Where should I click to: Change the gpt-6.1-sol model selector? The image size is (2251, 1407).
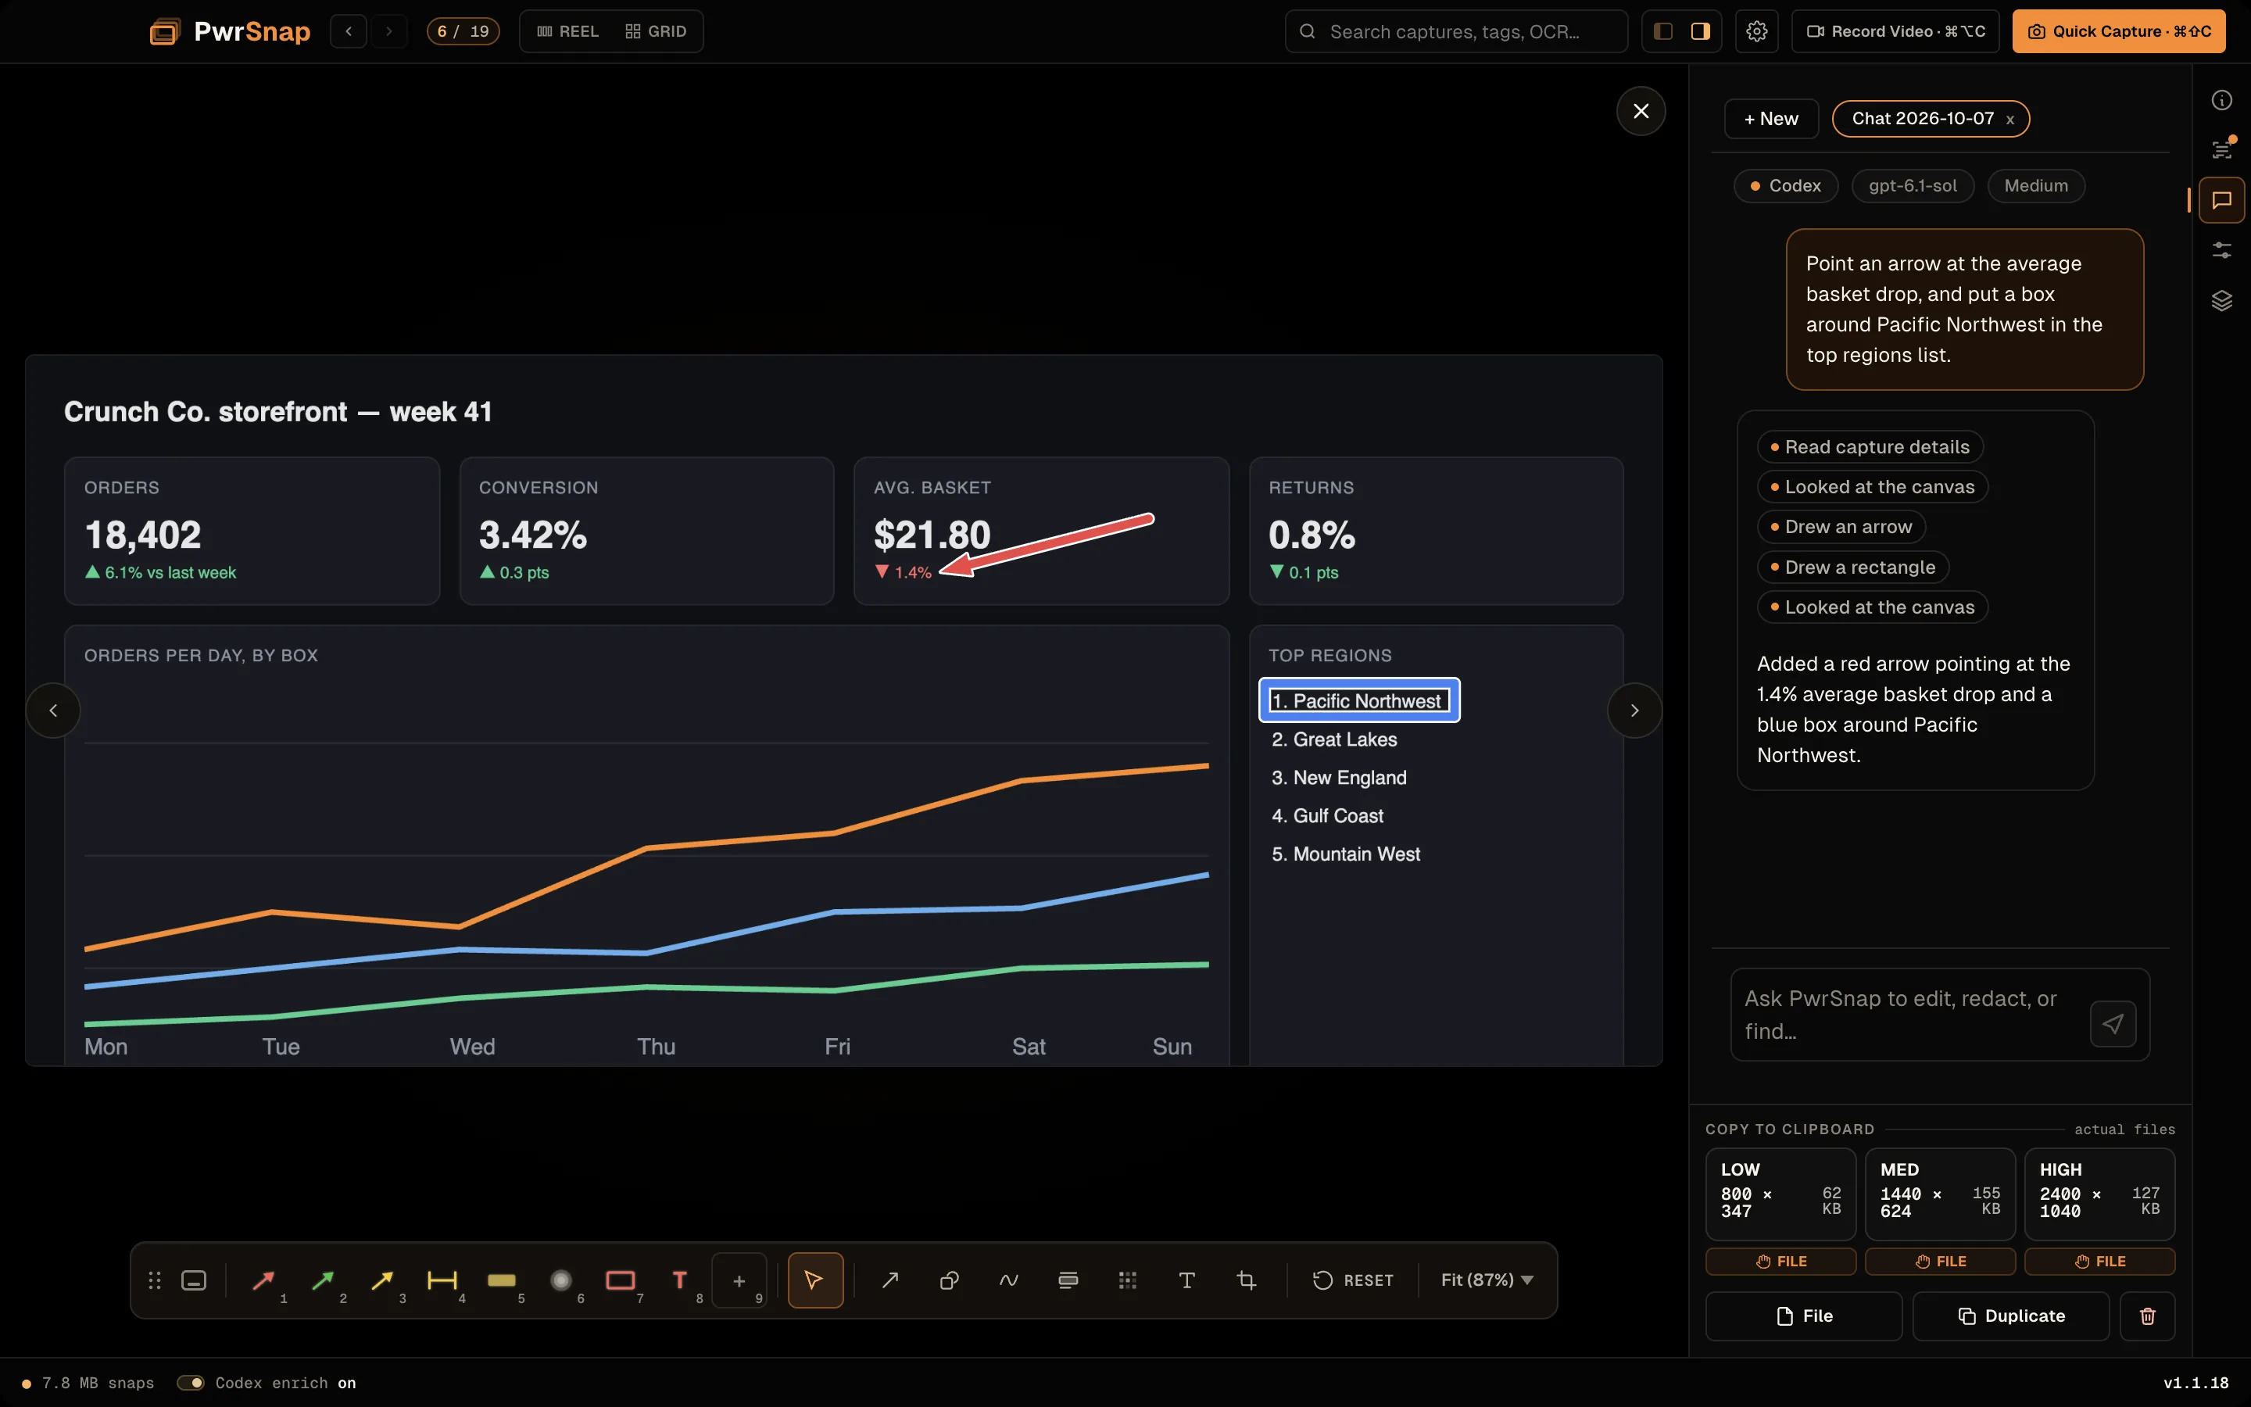click(x=1913, y=186)
